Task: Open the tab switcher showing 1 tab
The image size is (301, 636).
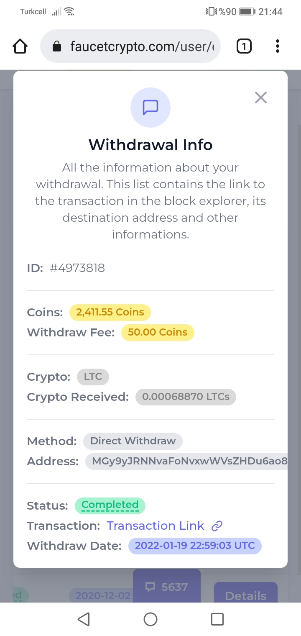Action: tap(244, 46)
